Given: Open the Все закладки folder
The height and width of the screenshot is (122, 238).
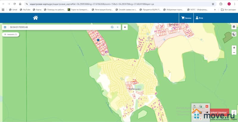Looking at the screenshot, I should [x=228, y=10].
